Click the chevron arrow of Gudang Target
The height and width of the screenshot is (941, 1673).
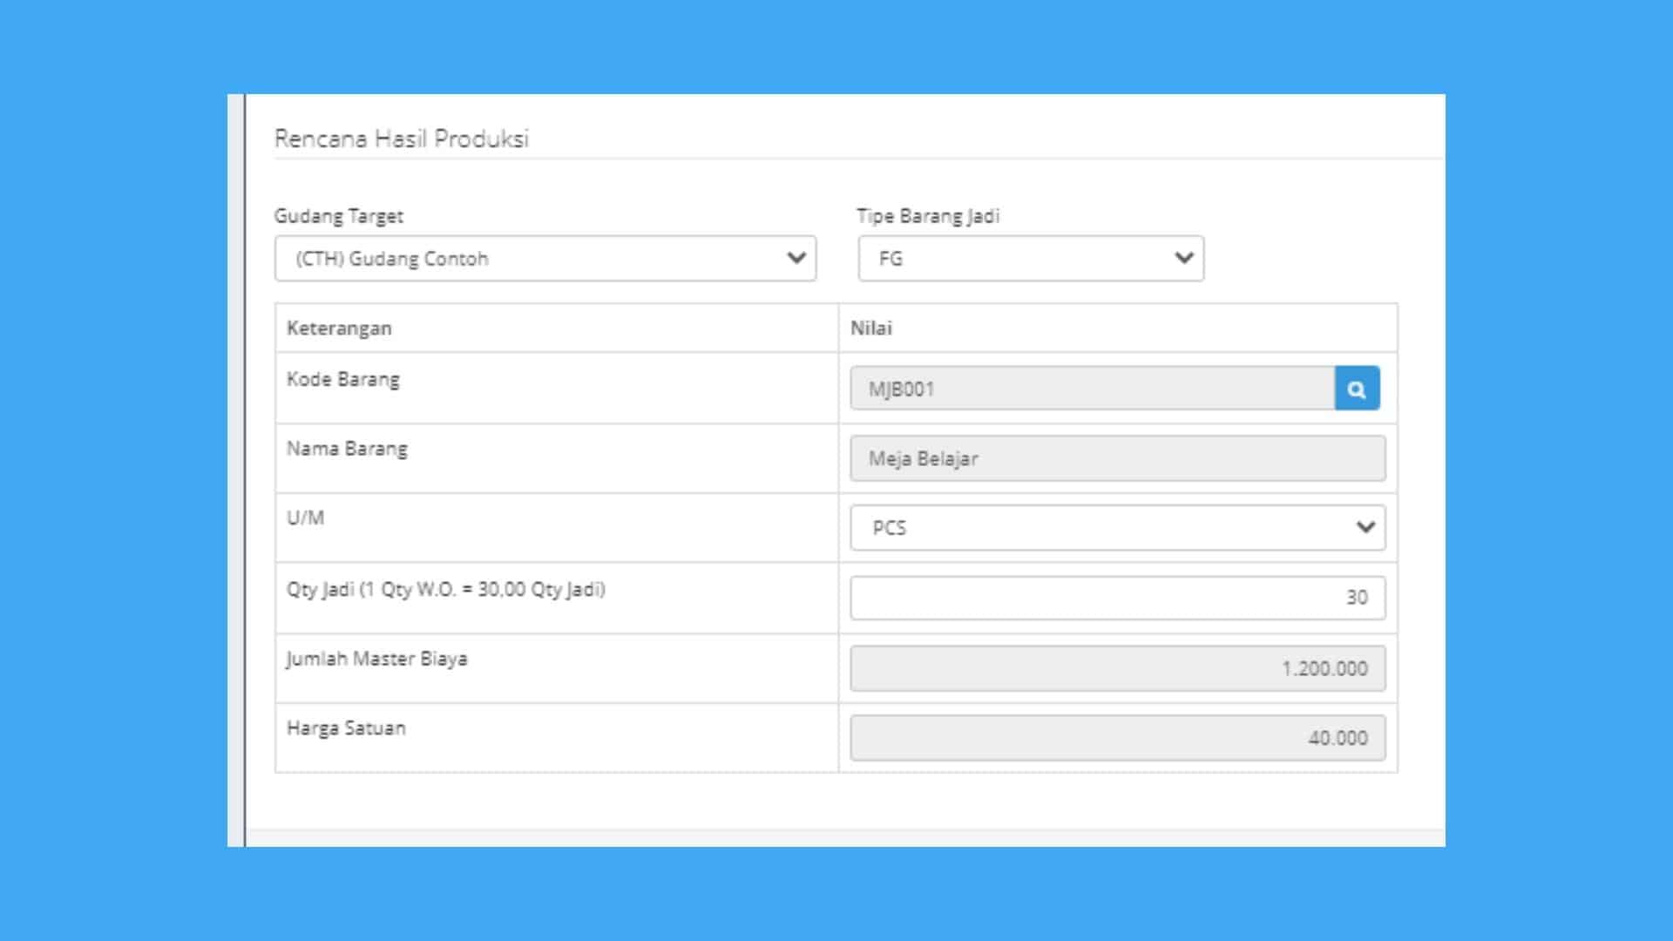(x=796, y=258)
